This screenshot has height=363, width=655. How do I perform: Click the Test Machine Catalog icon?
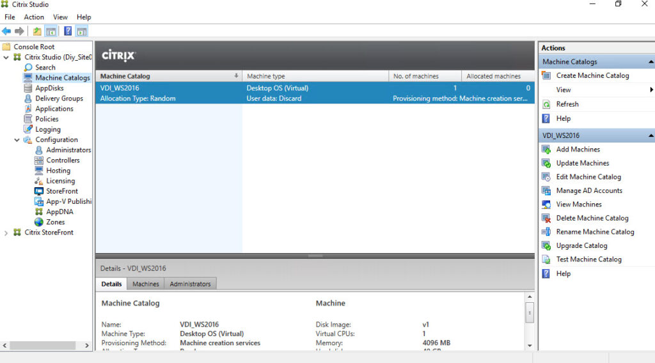tap(546, 259)
